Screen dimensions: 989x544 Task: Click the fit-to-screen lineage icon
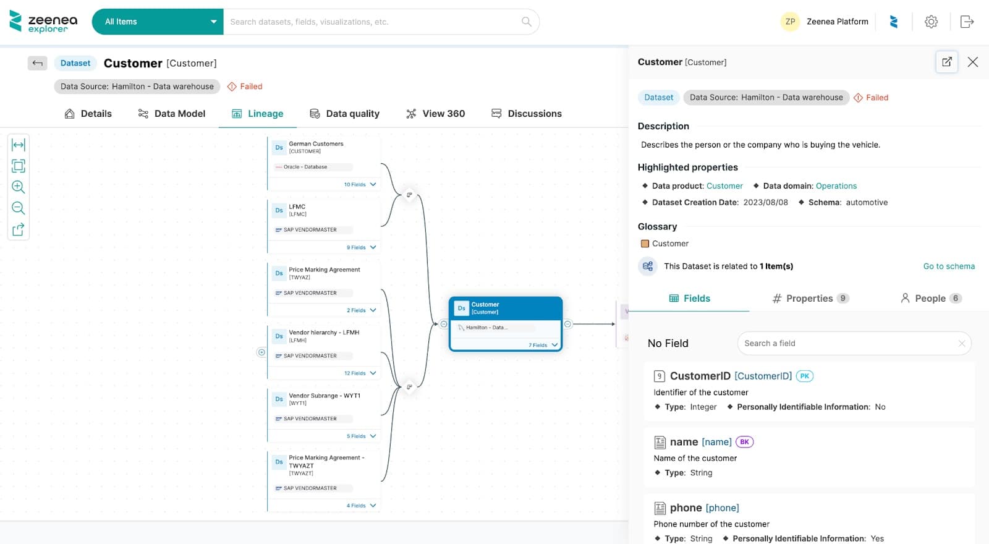tap(19, 166)
